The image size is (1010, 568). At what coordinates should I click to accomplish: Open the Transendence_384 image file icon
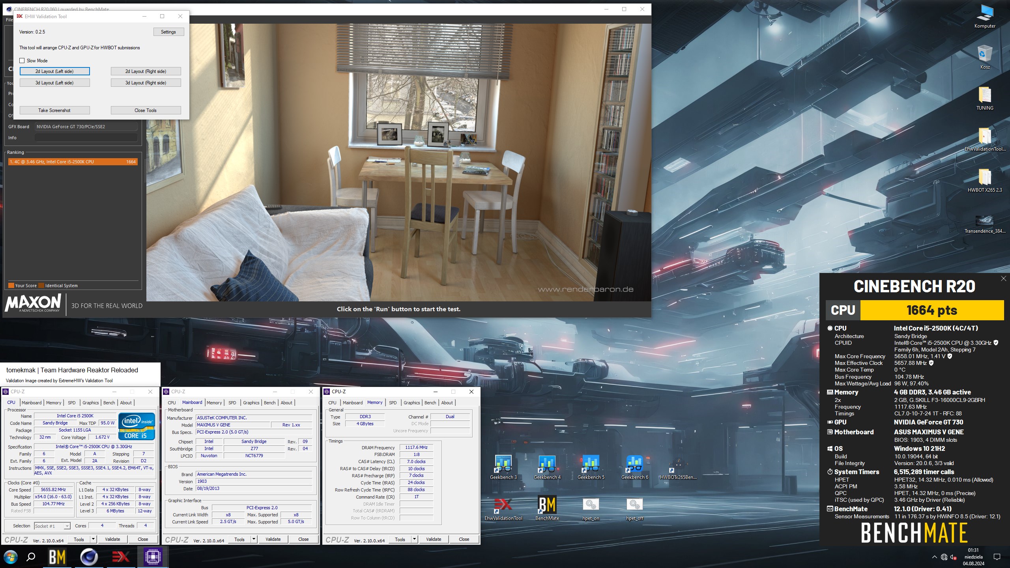pyautogui.click(x=984, y=224)
